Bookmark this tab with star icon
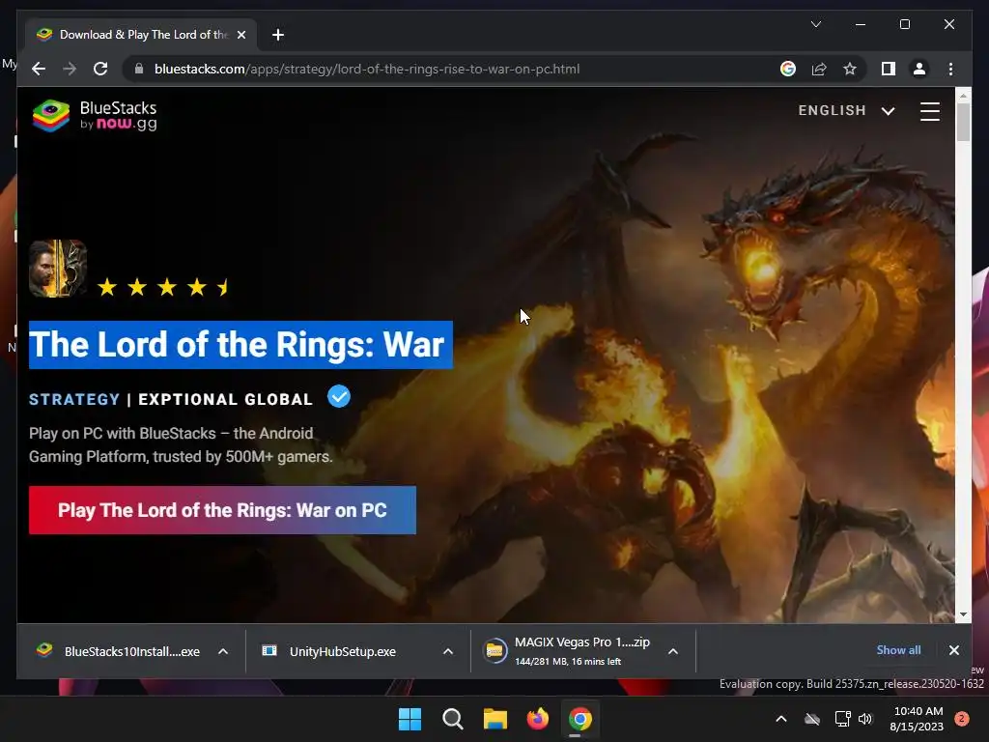This screenshot has height=742, width=989. tap(850, 69)
